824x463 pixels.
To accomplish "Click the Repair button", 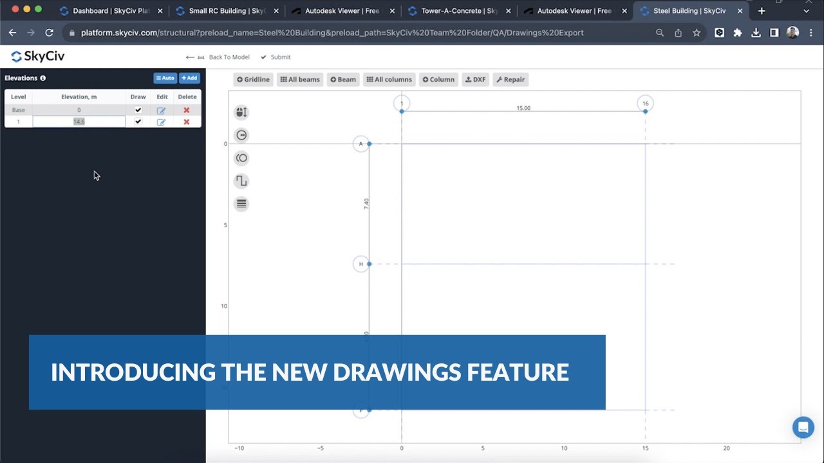I will pos(510,80).
